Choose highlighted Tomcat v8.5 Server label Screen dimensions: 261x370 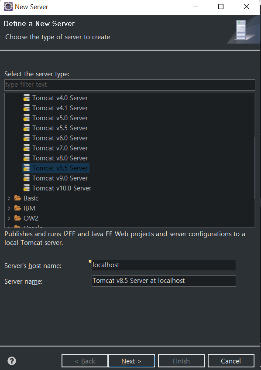(60, 168)
